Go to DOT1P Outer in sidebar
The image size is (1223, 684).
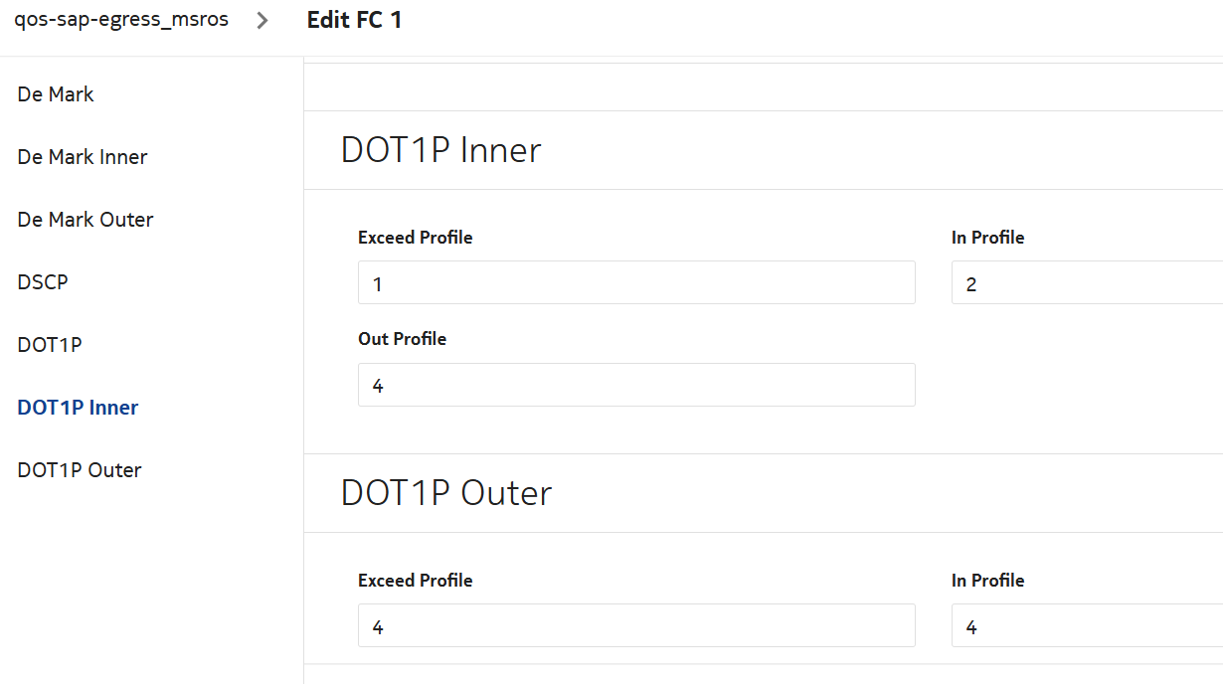pyautogui.click(x=80, y=470)
